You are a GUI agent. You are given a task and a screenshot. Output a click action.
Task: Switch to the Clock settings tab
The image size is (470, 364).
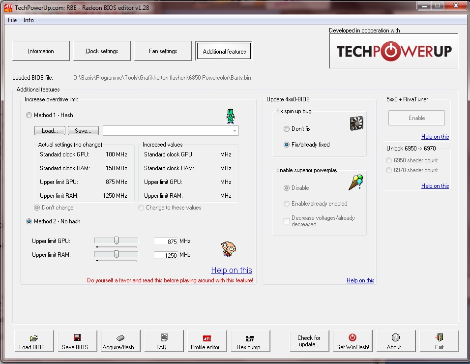coord(102,51)
